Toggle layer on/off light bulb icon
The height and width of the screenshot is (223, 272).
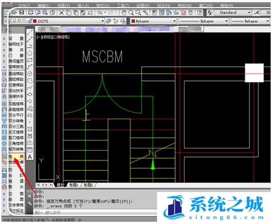pos(14,21)
